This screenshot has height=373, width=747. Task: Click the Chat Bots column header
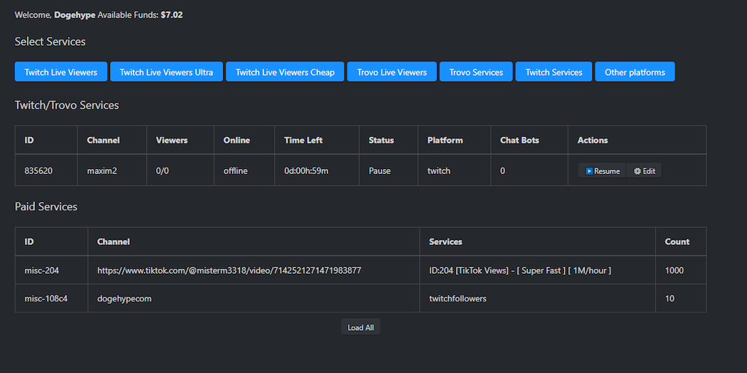(519, 140)
